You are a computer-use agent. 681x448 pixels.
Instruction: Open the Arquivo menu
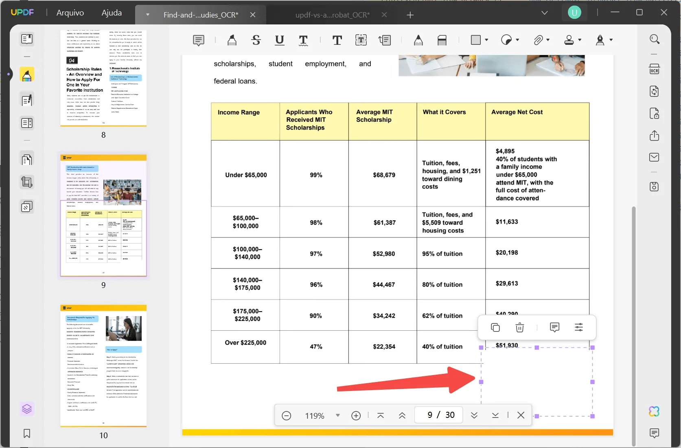(70, 13)
